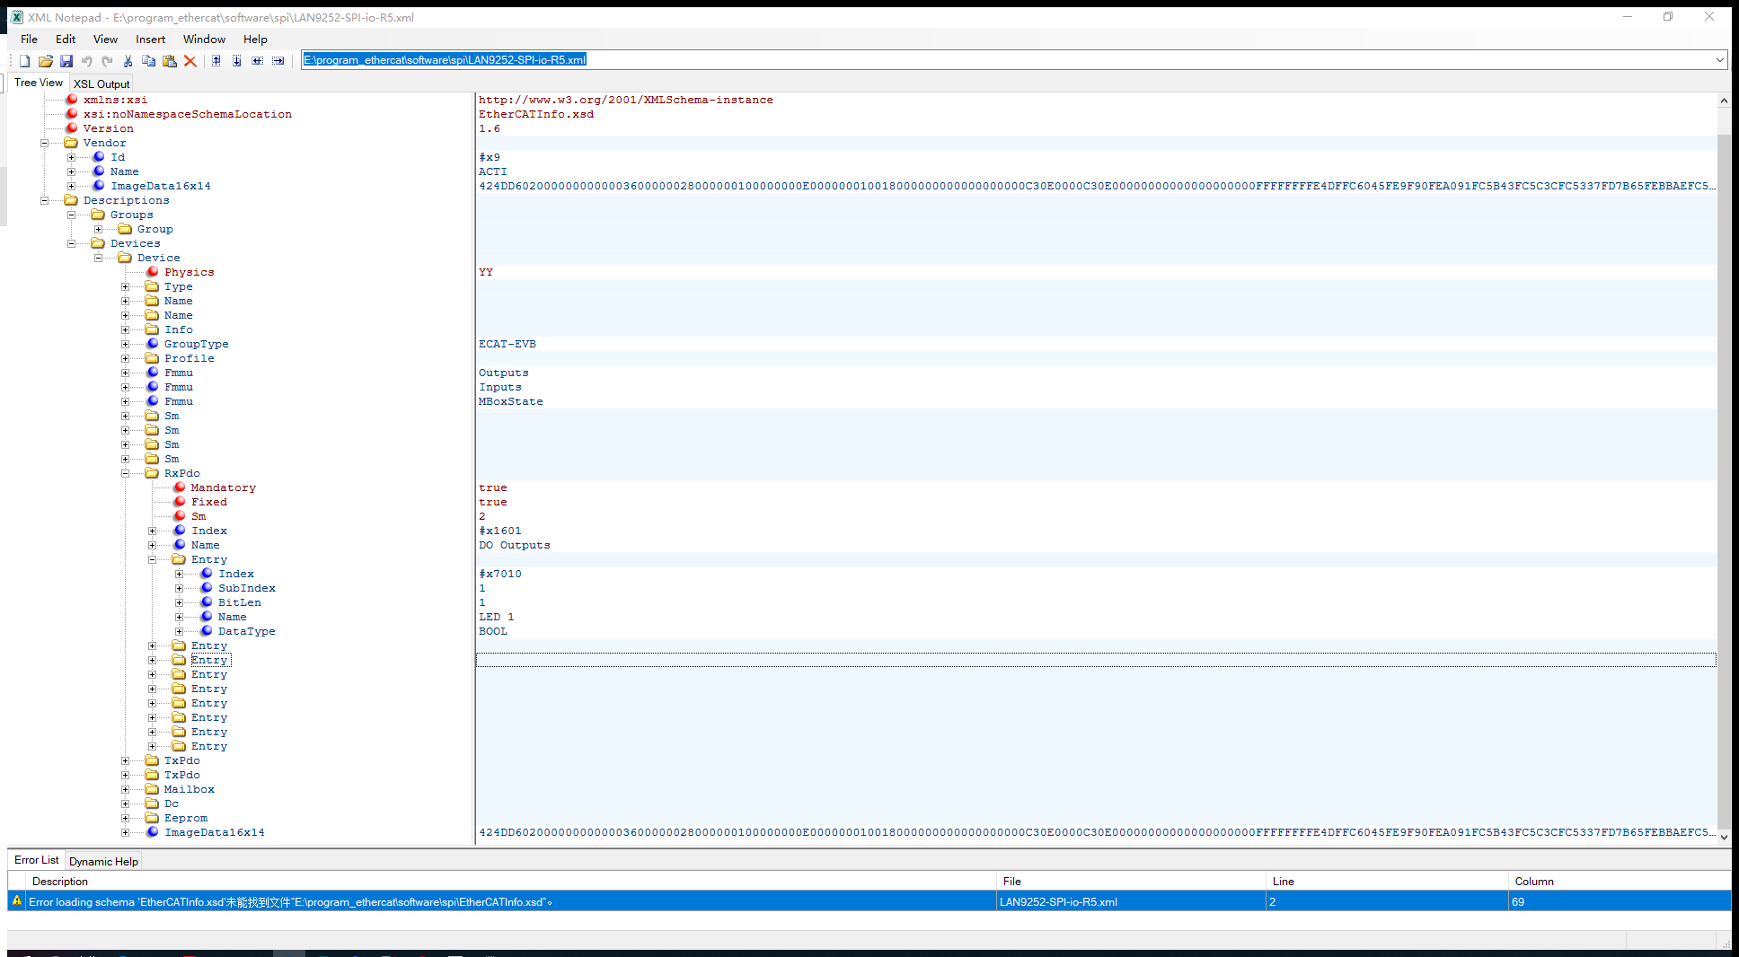Screen dimensions: 1739x957
Task: Paste from clipboard
Action: 169,60
